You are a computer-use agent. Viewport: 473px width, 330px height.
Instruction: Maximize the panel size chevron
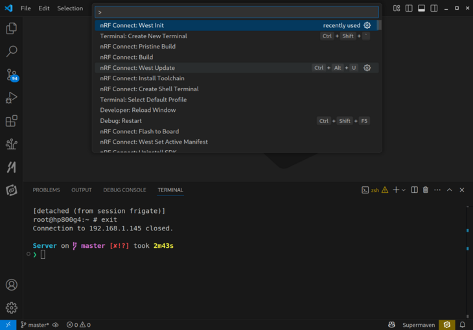point(450,190)
